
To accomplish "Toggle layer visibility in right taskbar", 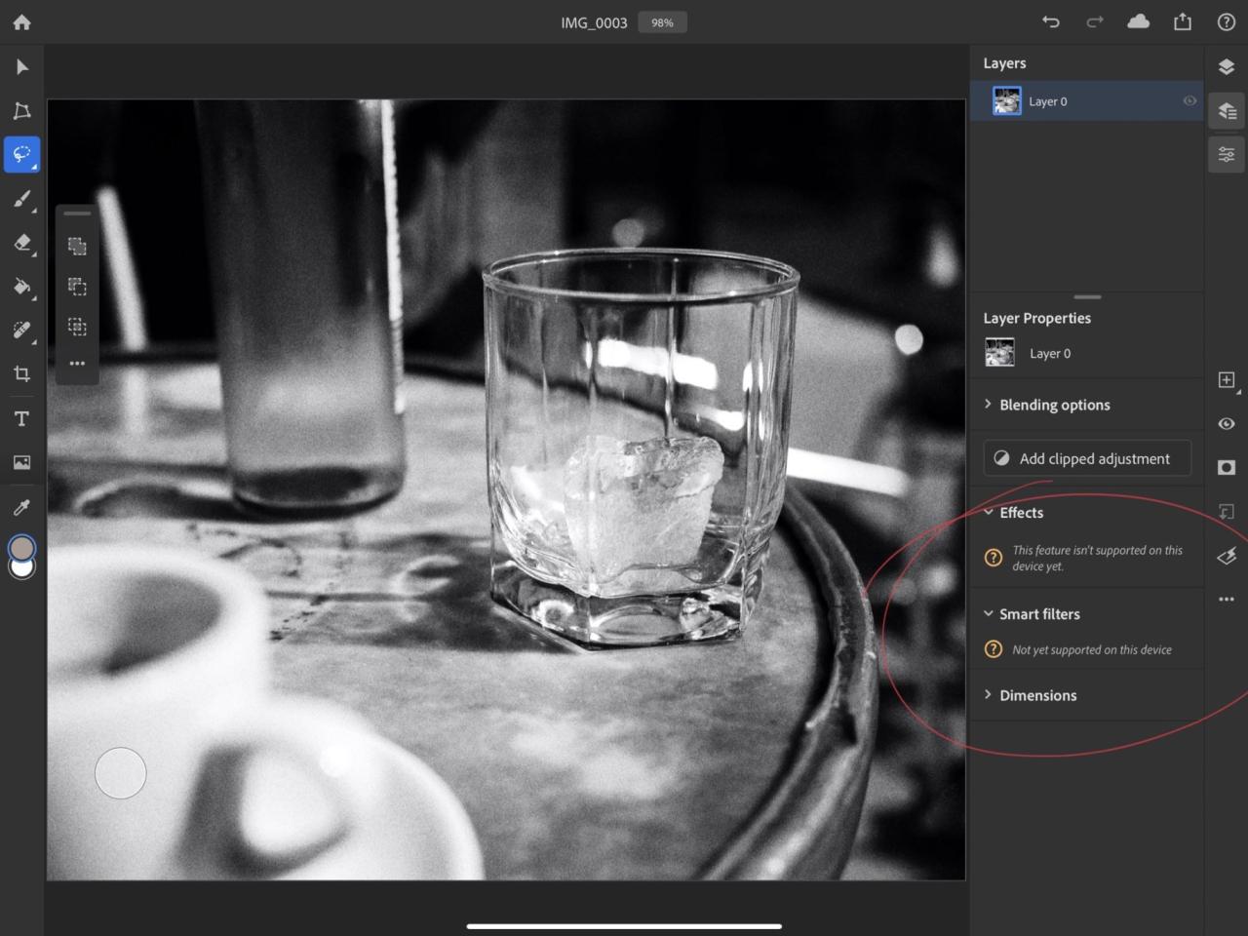I will coord(1227,423).
